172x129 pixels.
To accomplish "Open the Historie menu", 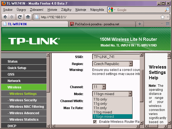I will pyautogui.click(x=52, y=10).
